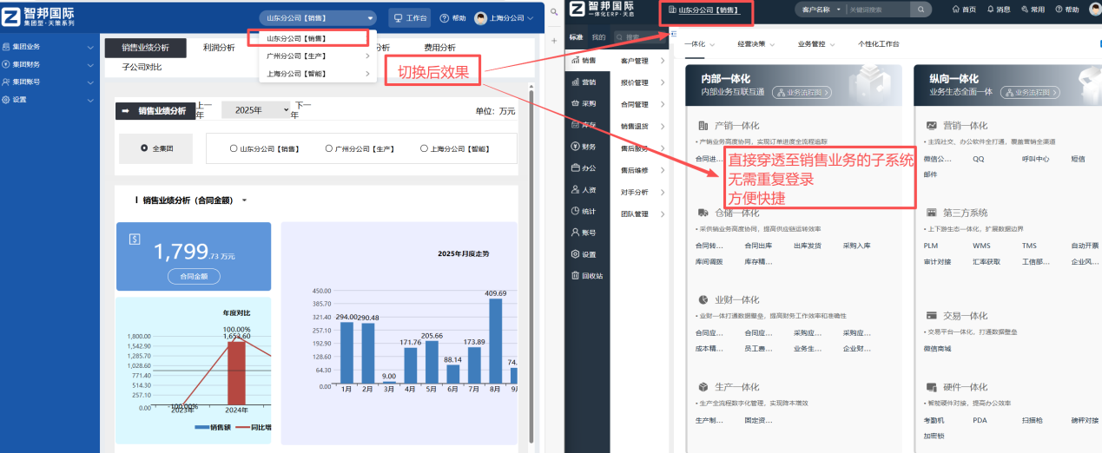Click the 设置 gear in the blue sidebar
This screenshot has width=1102, height=453.
(x=7, y=100)
